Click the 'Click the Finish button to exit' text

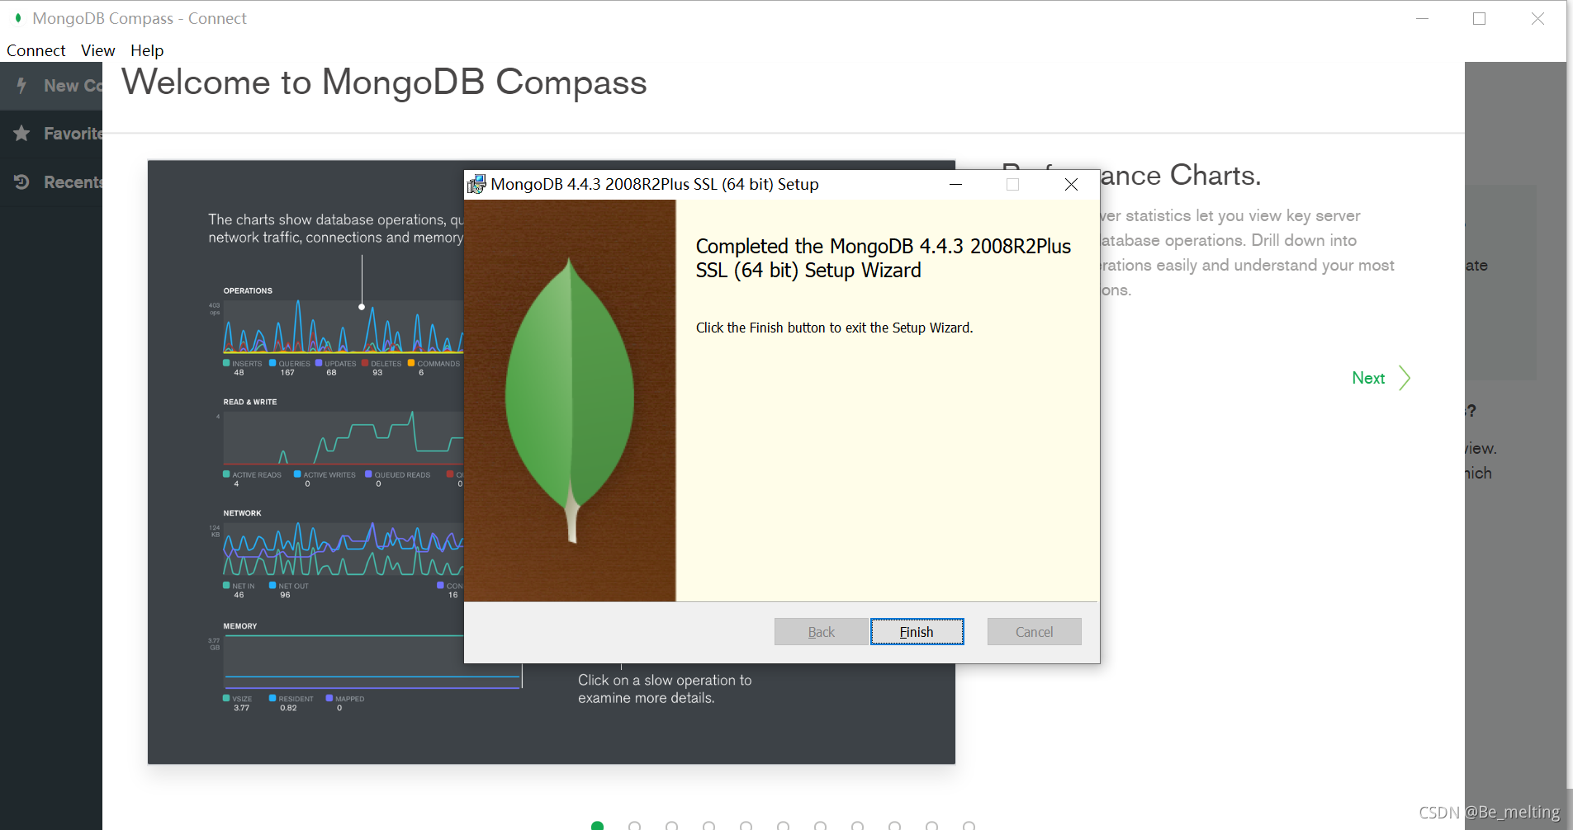tap(834, 328)
